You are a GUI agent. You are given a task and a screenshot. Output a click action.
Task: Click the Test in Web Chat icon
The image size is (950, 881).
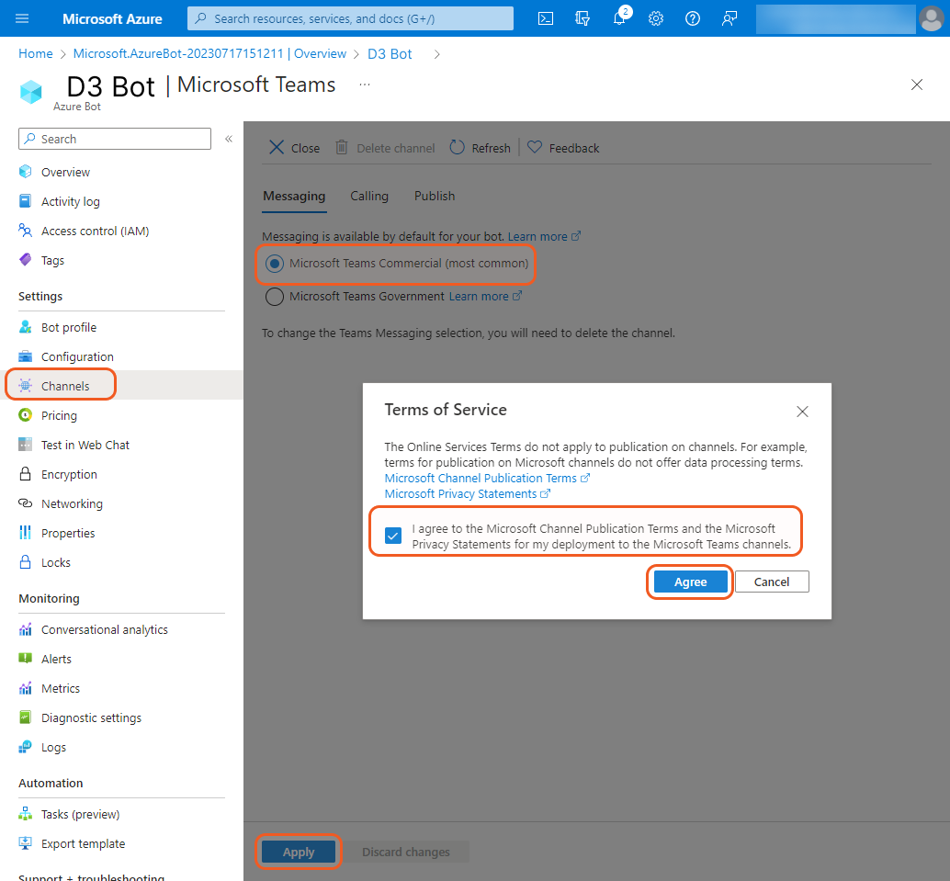click(26, 445)
